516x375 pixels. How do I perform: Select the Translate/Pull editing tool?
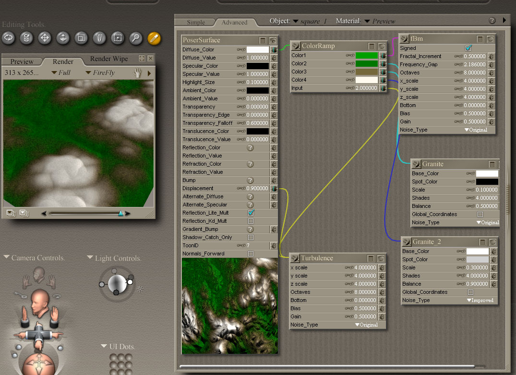pos(45,38)
